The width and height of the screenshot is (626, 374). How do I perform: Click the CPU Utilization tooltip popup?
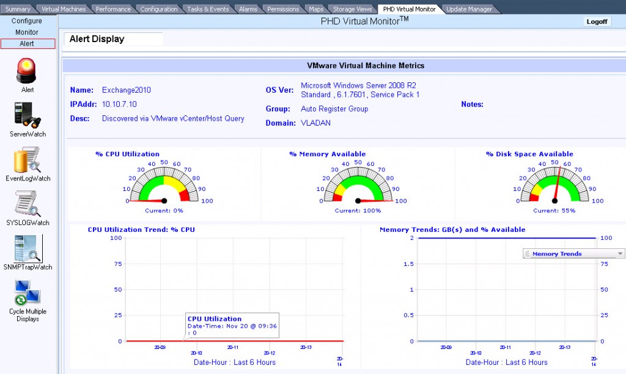pos(232,324)
